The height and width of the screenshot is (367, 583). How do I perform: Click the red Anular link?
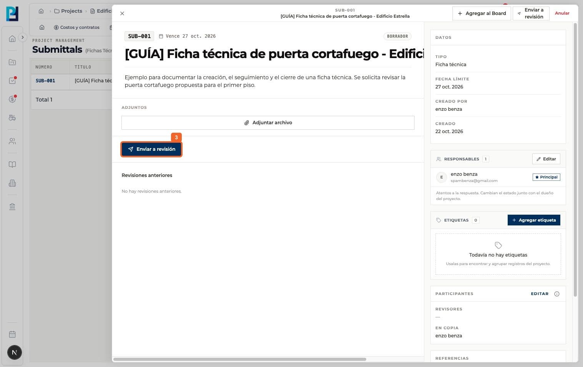[562, 13]
